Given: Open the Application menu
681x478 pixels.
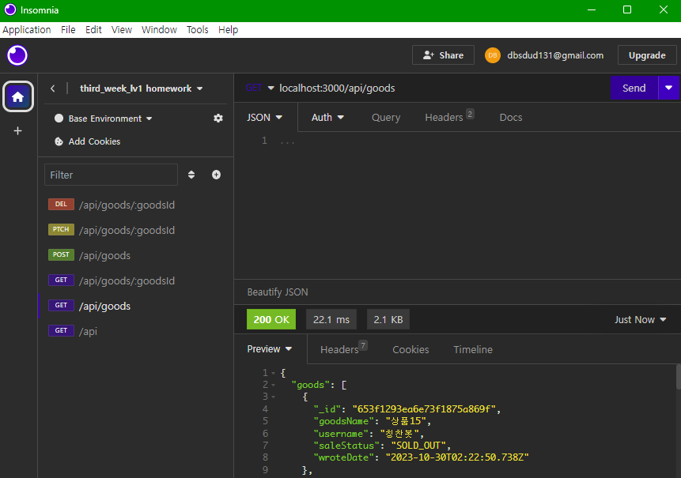Looking at the screenshot, I should coord(27,30).
